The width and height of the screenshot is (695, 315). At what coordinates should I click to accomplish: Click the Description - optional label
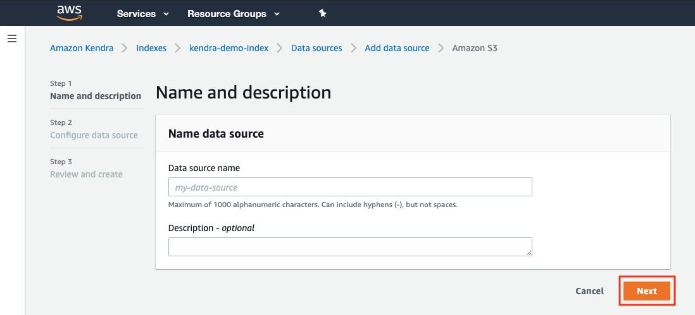(211, 228)
